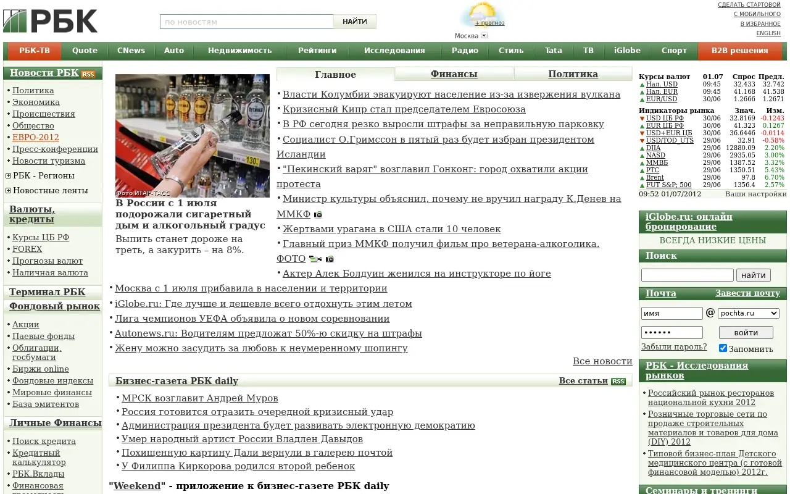Open the + прогноз weather link

[x=489, y=23]
